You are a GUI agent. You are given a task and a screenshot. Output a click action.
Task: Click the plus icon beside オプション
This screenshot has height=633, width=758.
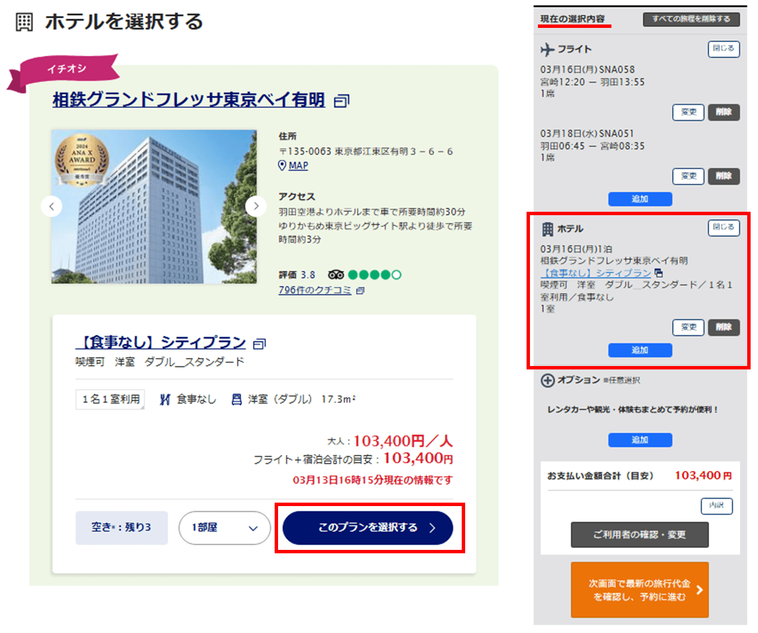[547, 380]
